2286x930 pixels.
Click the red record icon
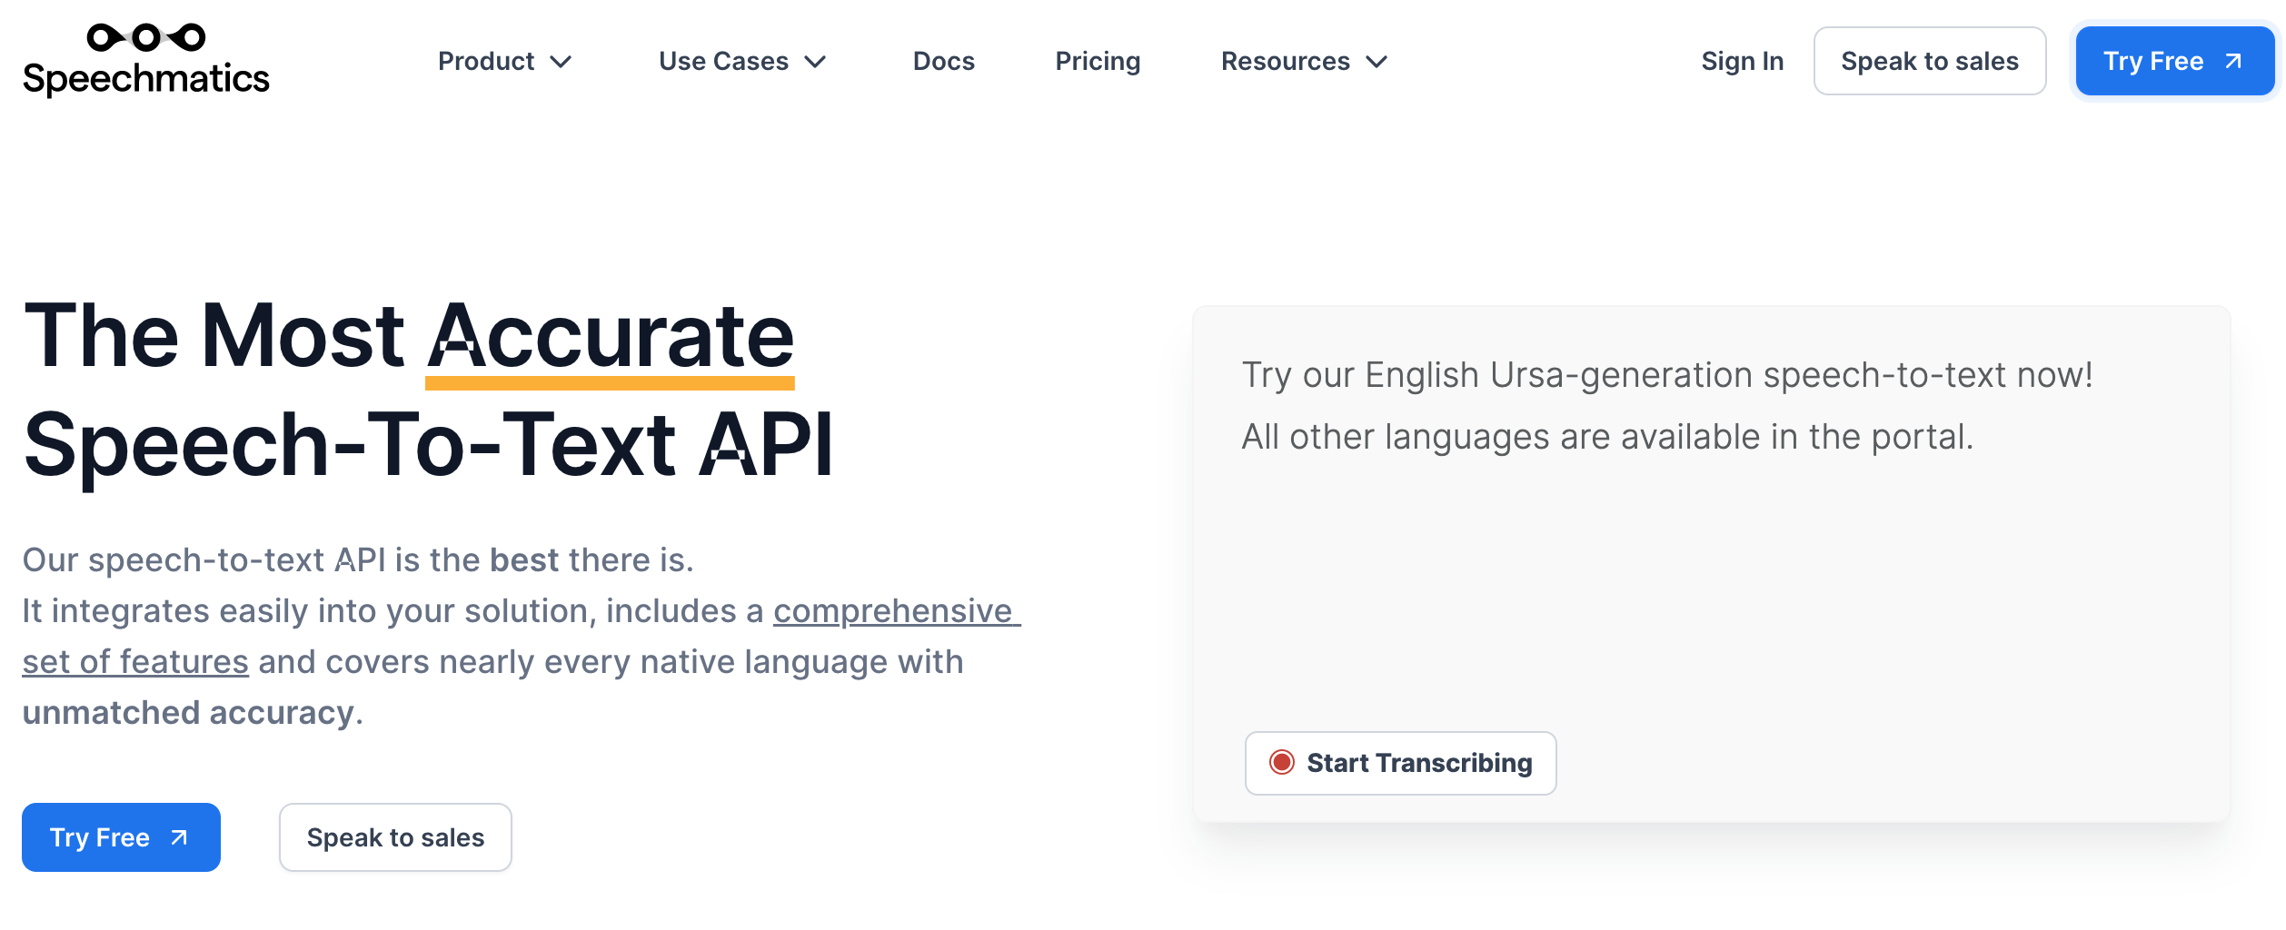[x=1281, y=762]
